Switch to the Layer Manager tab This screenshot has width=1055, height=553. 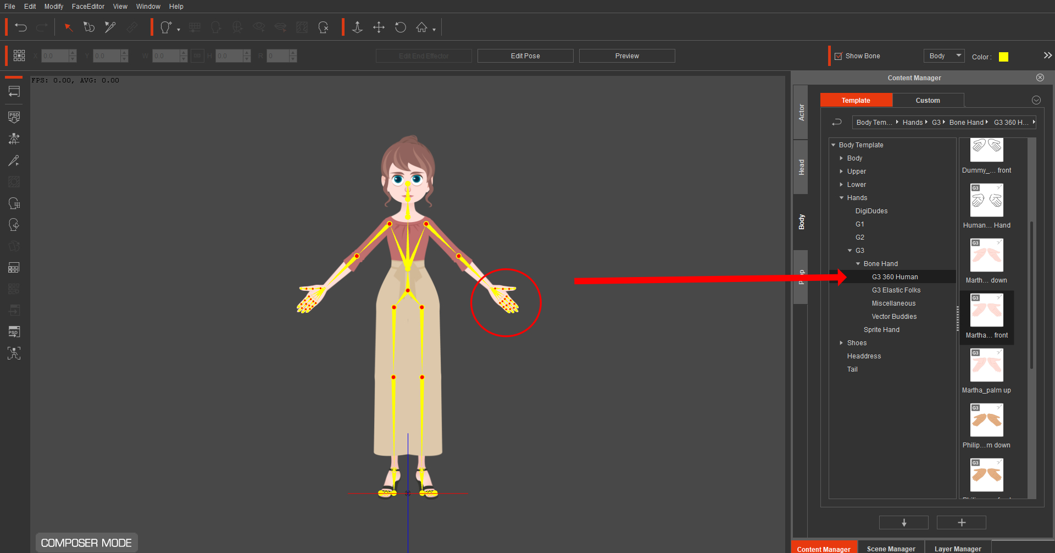(x=958, y=548)
